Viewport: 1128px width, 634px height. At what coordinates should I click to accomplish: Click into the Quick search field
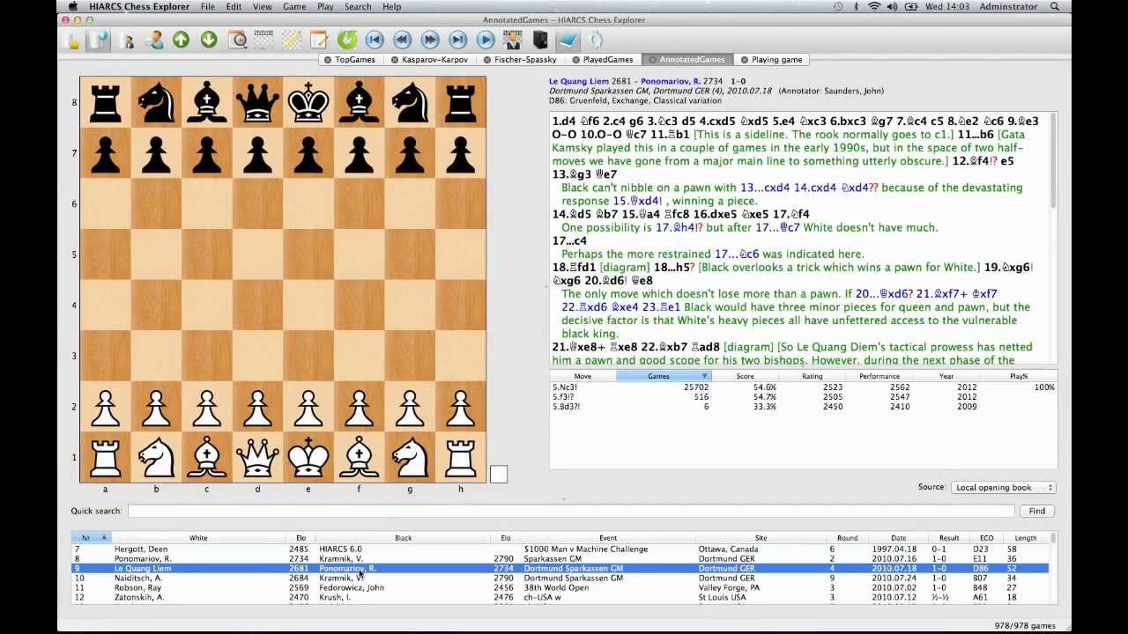[x=571, y=511]
